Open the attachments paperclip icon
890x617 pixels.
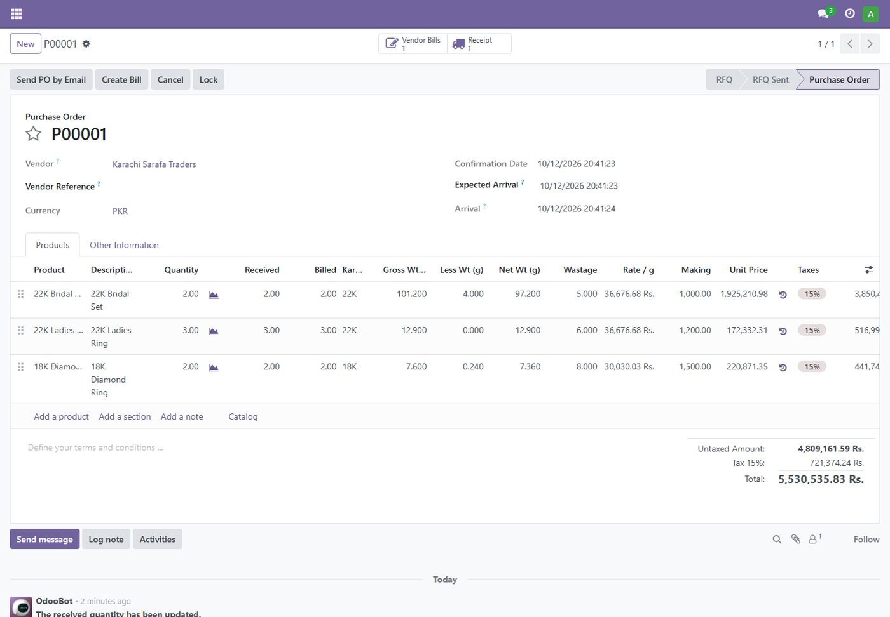click(795, 539)
